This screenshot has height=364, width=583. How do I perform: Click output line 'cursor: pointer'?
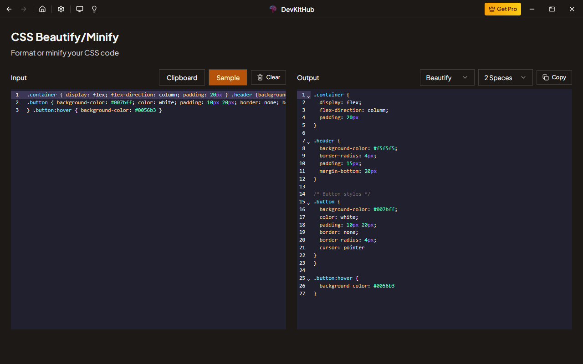point(342,248)
